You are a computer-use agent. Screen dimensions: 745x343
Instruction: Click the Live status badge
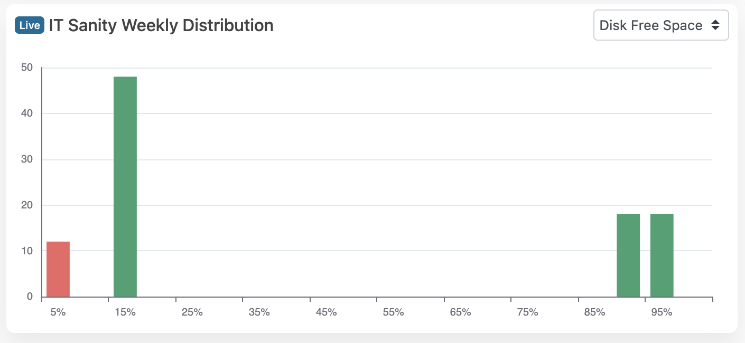pos(30,25)
